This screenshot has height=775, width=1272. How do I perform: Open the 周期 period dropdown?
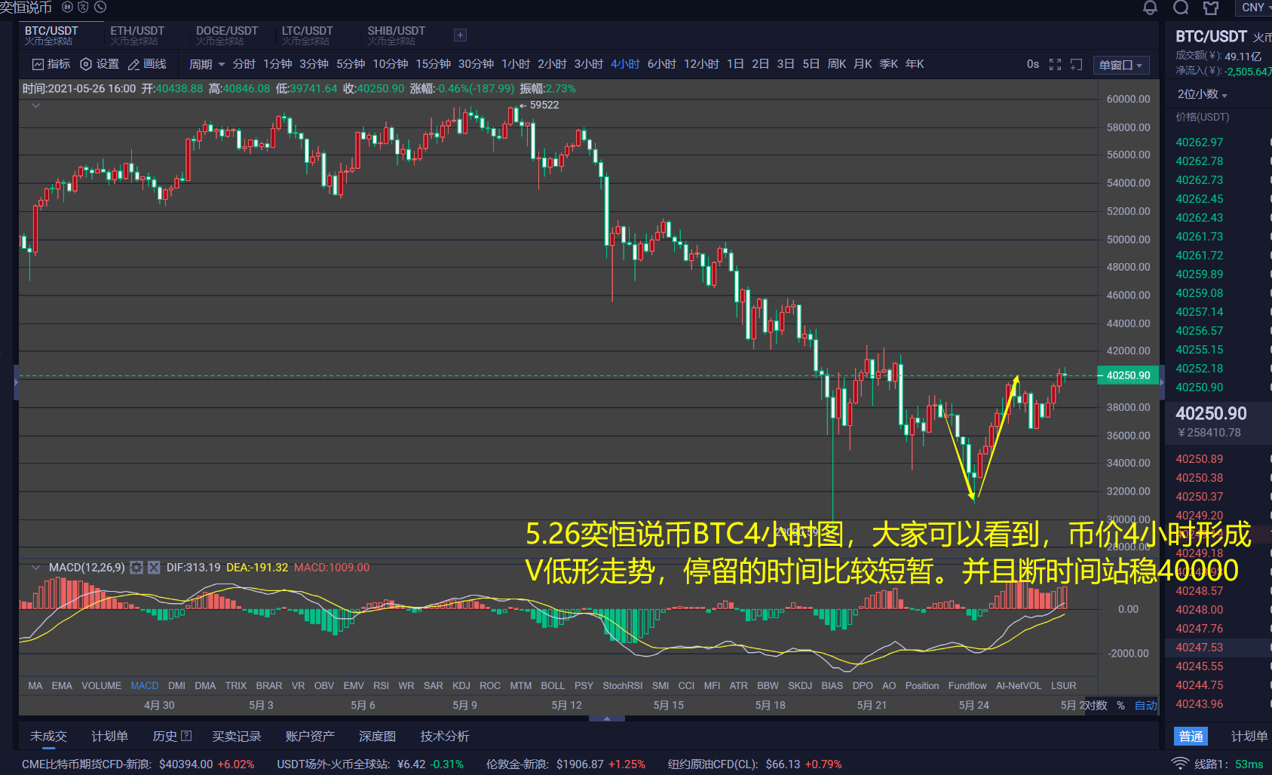pyautogui.click(x=201, y=63)
